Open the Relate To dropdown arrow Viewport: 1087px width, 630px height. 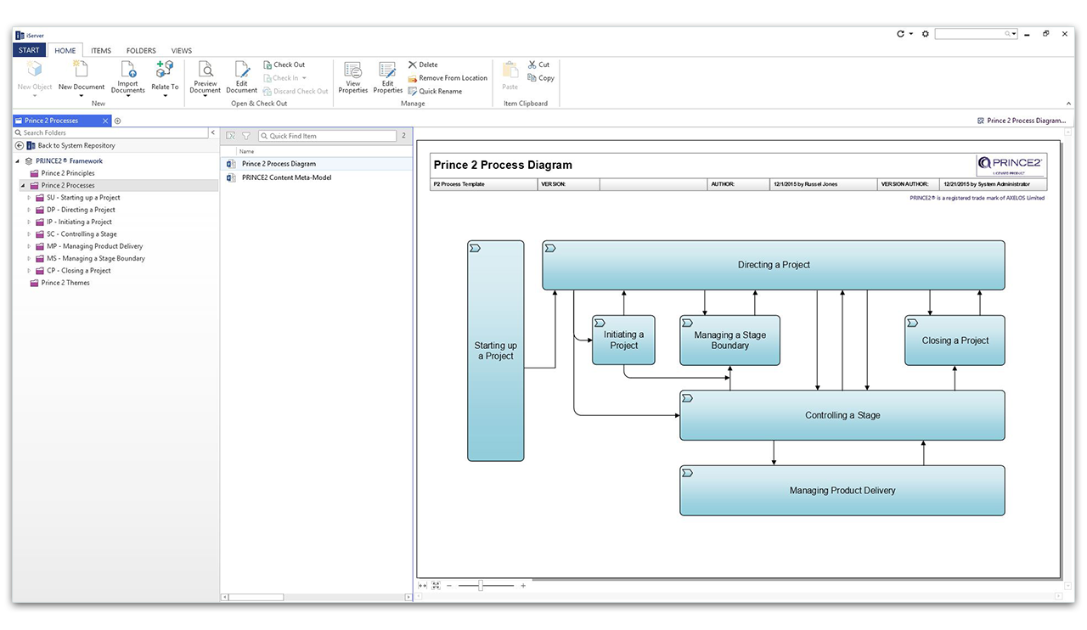pos(165,96)
